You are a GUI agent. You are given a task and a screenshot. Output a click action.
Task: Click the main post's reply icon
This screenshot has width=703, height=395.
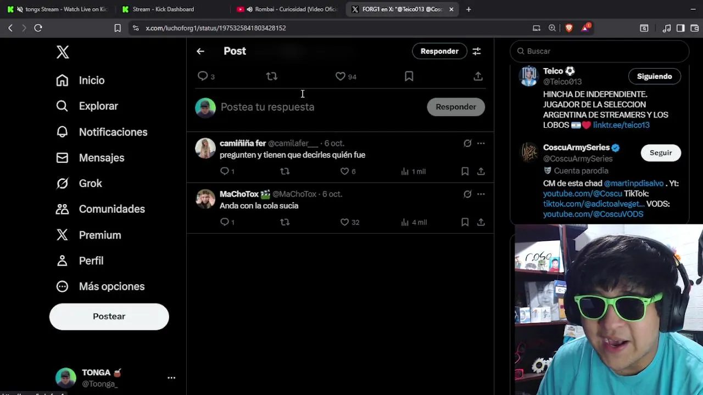(203, 76)
